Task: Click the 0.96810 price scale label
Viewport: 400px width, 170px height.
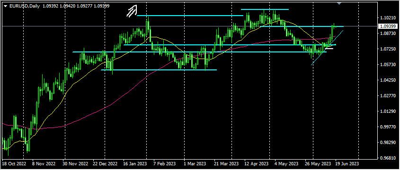Action: click(x=387, y=158)
